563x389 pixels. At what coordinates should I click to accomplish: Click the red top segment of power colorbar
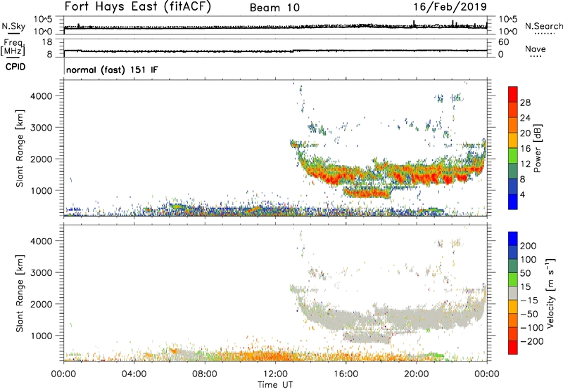[x=513, y=94]
